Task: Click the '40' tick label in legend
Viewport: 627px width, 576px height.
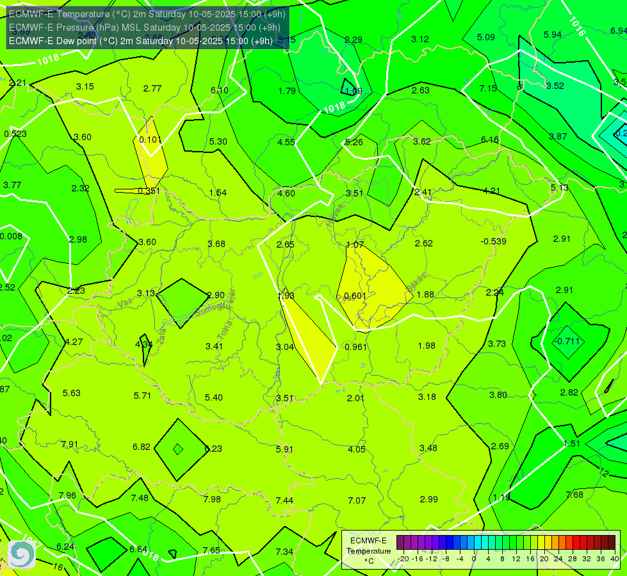Action: tap(615, 559)
